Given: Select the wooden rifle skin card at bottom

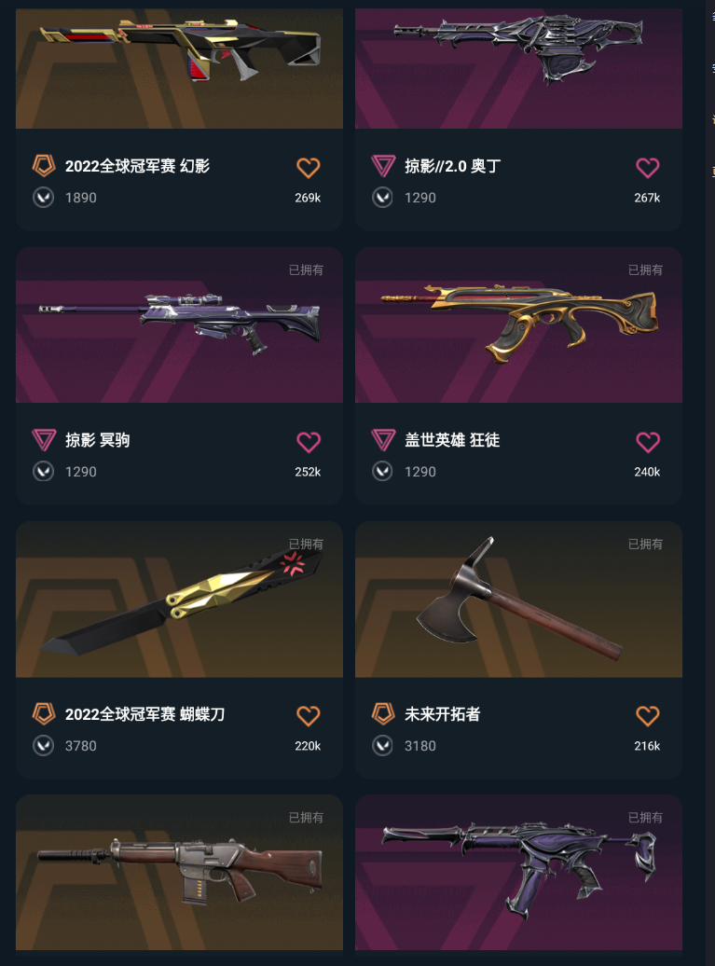Looking at the screenshot, I should tap(179, 873).
